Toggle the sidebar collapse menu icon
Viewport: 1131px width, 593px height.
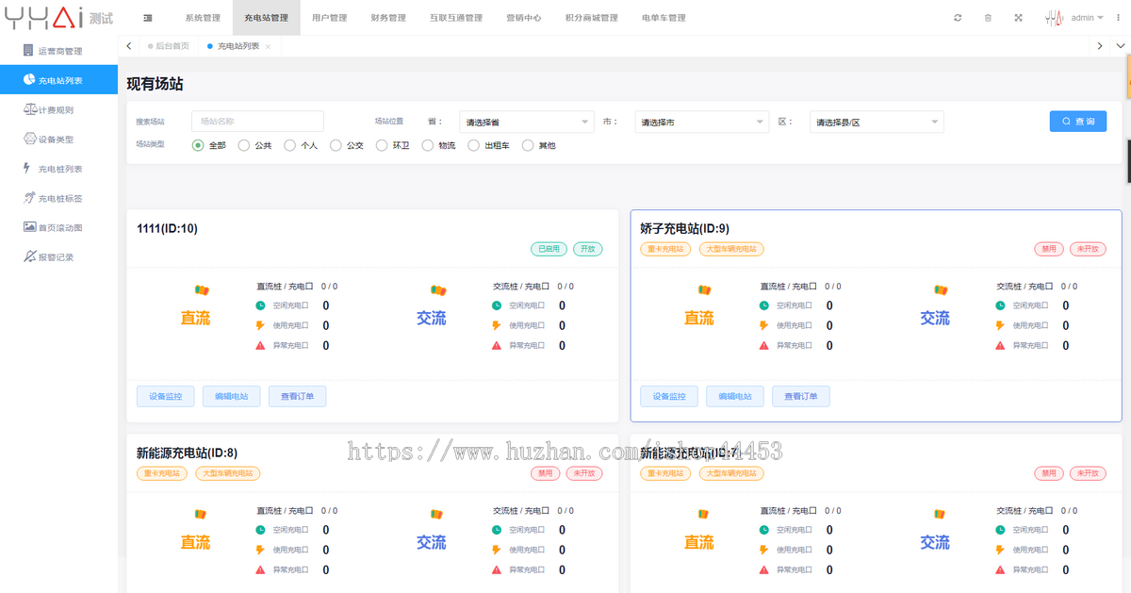click(148, 18)
